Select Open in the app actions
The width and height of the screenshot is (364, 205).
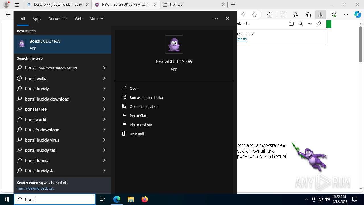tap(134, 88)
